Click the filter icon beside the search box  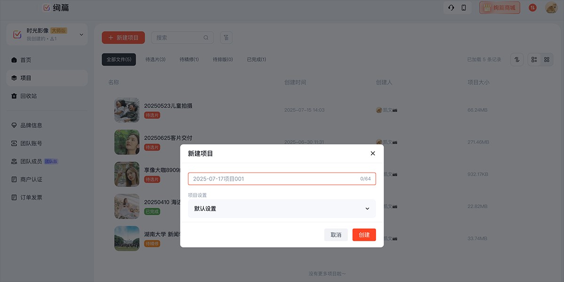click(226, 37)
